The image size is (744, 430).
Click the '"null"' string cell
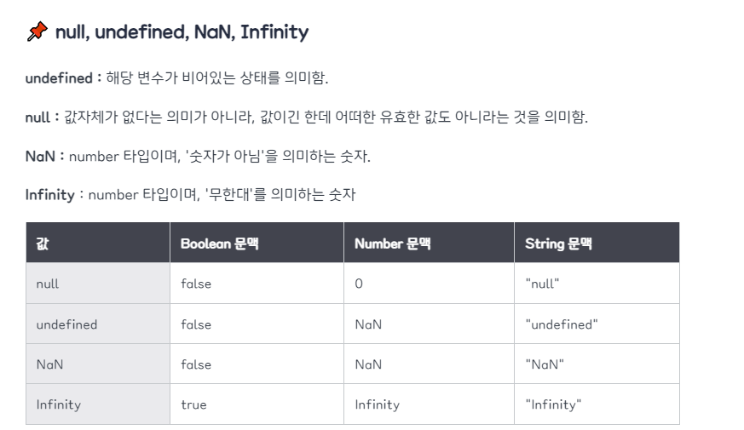pos(597,284)
